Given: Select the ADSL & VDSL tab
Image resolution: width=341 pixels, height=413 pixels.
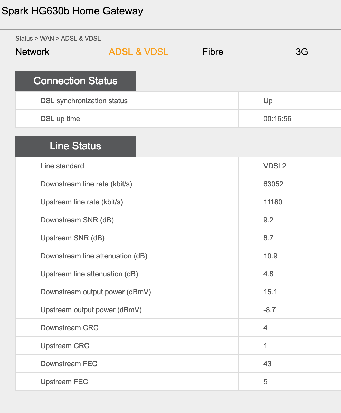Looking at the screenshot, I should coord(138,52).
